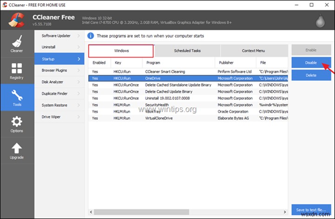Click left arrow of horizontal scrollbar
Image resolution: width=335 pixels, height=219 pixels.
tap(91, 212)
